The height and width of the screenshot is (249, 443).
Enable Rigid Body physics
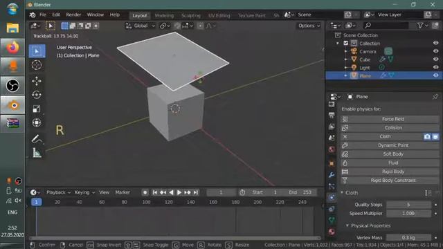(390, 172)
